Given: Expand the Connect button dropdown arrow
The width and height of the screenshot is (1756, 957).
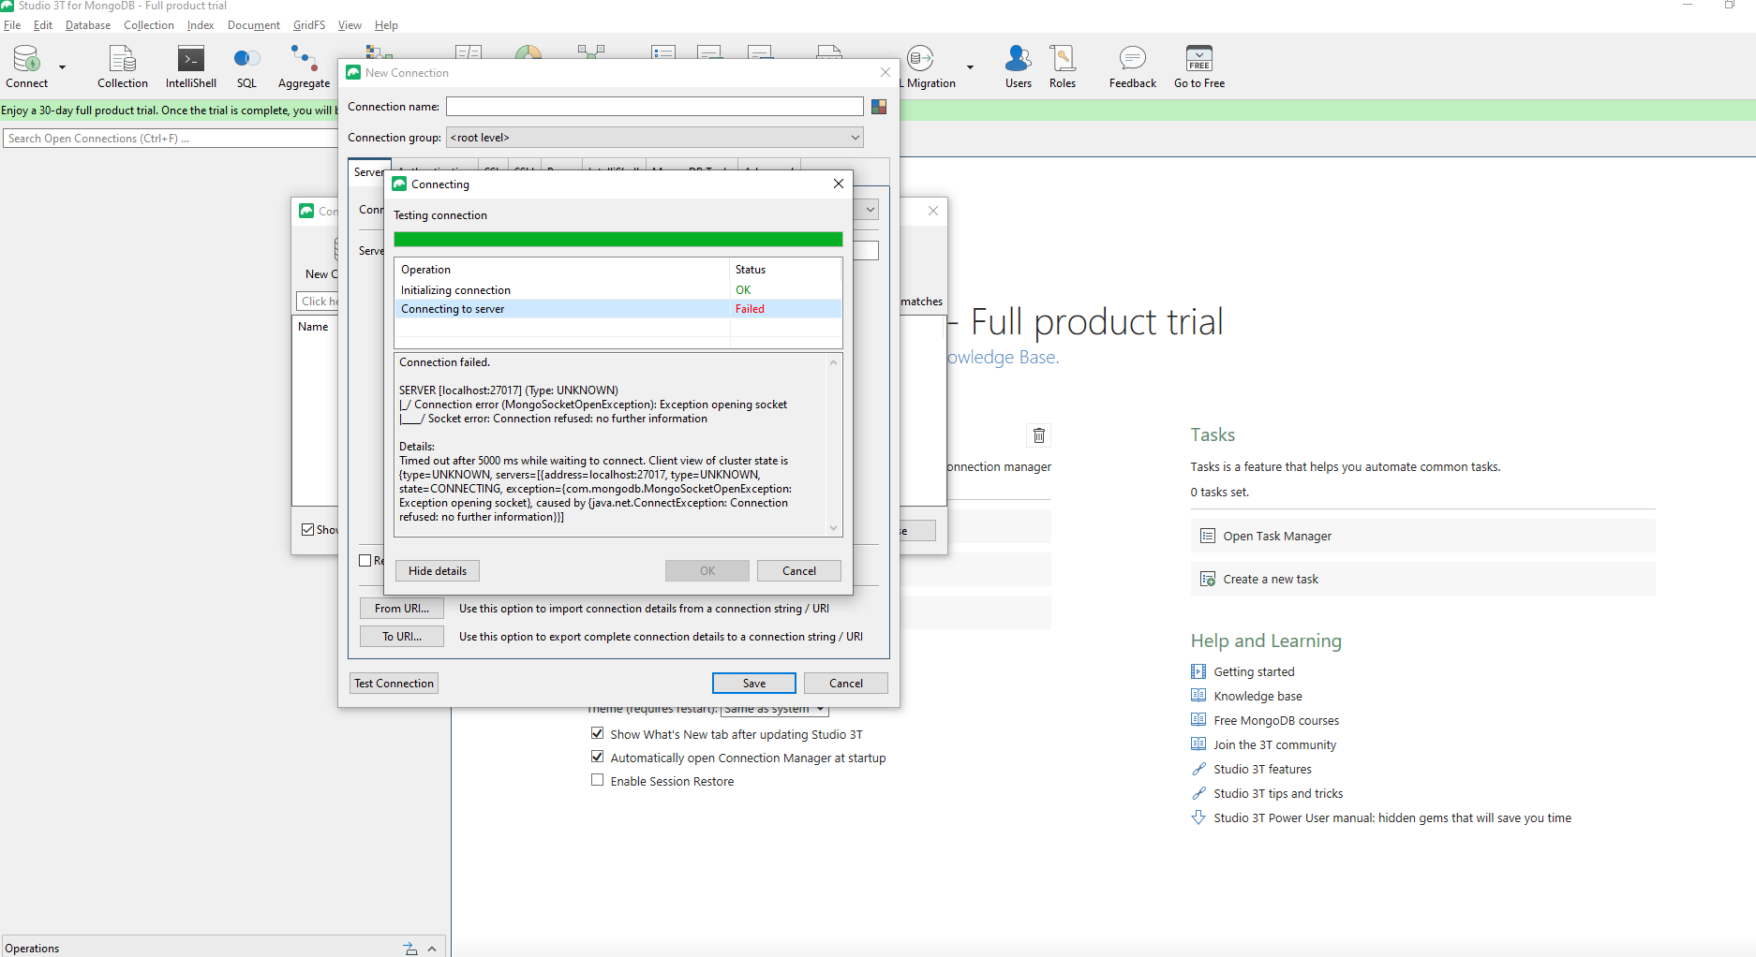Looking at the screenshot, I should [63, 67].
